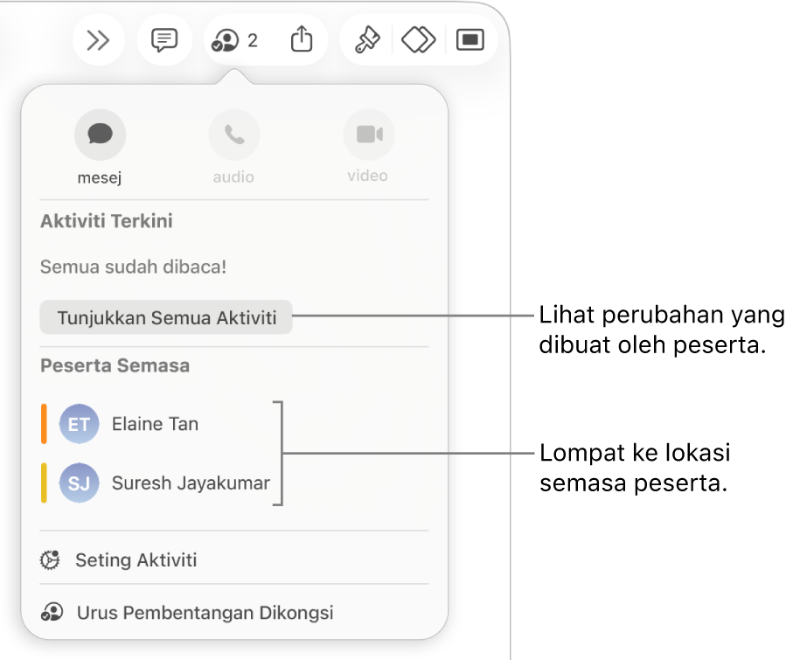Screen dimensions: 793x660
Task: Click the SJ avatar
Action: pos(79,483)
